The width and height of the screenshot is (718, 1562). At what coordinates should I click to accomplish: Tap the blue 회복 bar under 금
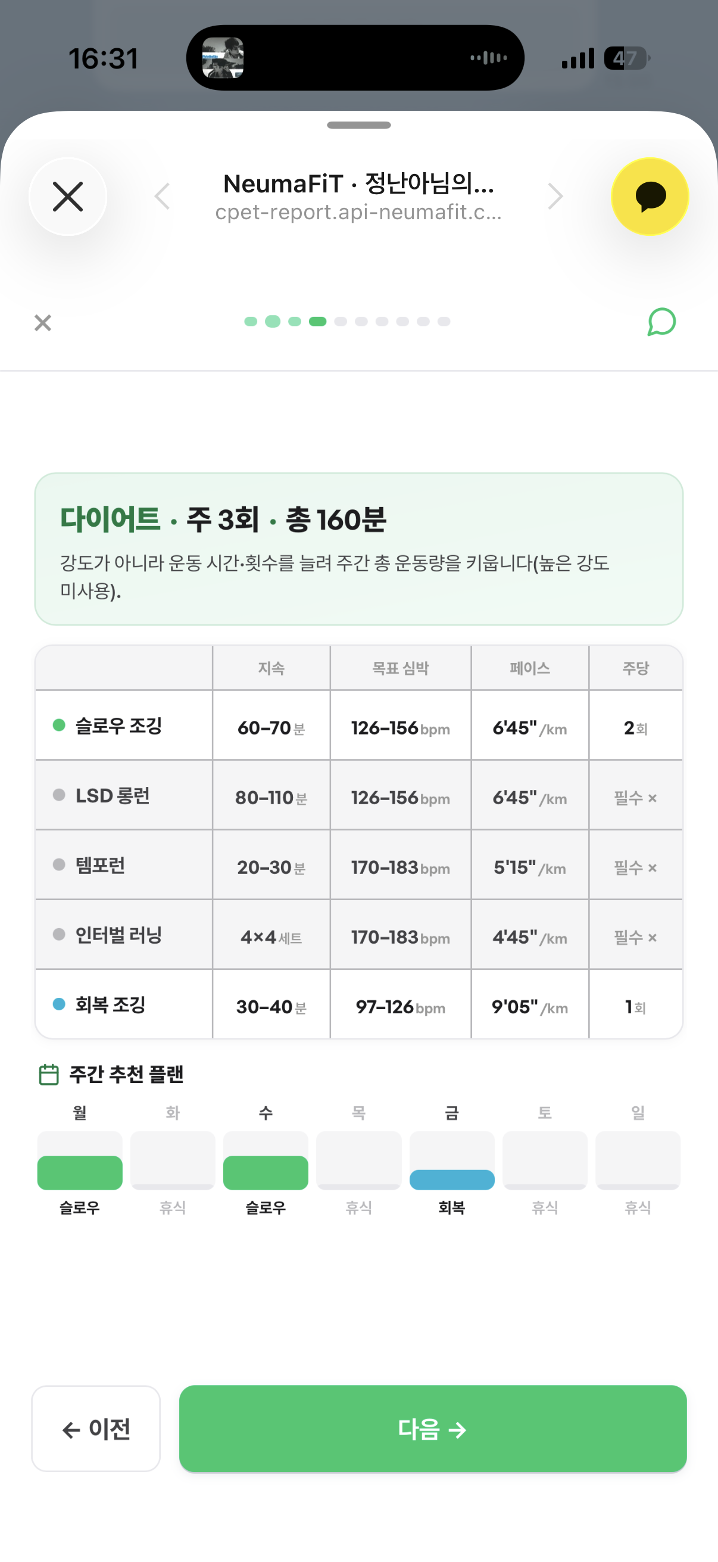(x=452, y=1180)
